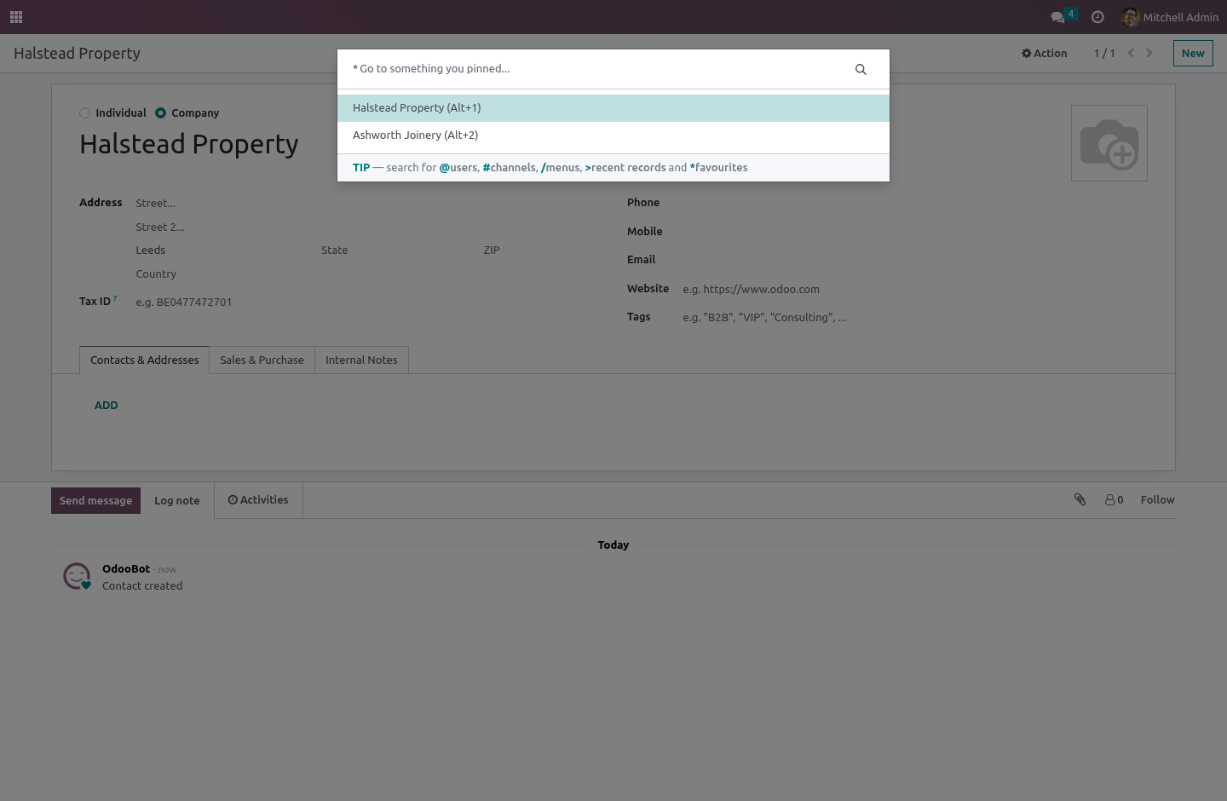Switch to Sales & Purchase tab
This screenshot has width=1227, height=801.
(x=262, y=360)
